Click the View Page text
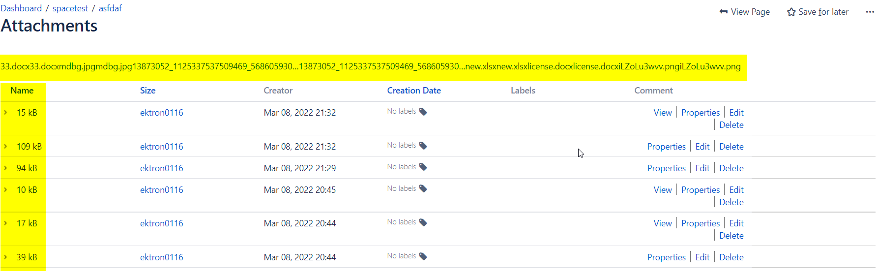878x279 pixels. (x=750, y=12)
